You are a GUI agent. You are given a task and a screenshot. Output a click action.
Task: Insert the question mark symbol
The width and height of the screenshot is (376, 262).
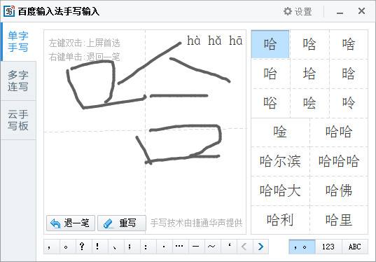(x=83, y=247)
